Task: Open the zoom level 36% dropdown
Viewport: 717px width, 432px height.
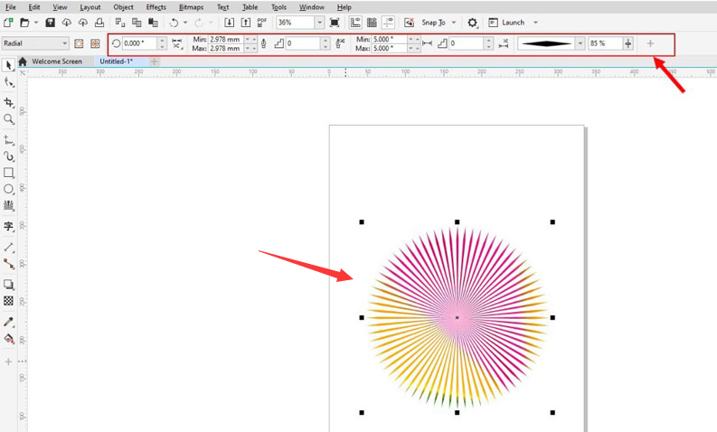Action: (320, 23)
